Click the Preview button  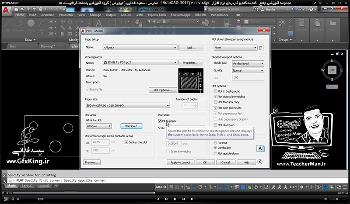coord(91,163)
